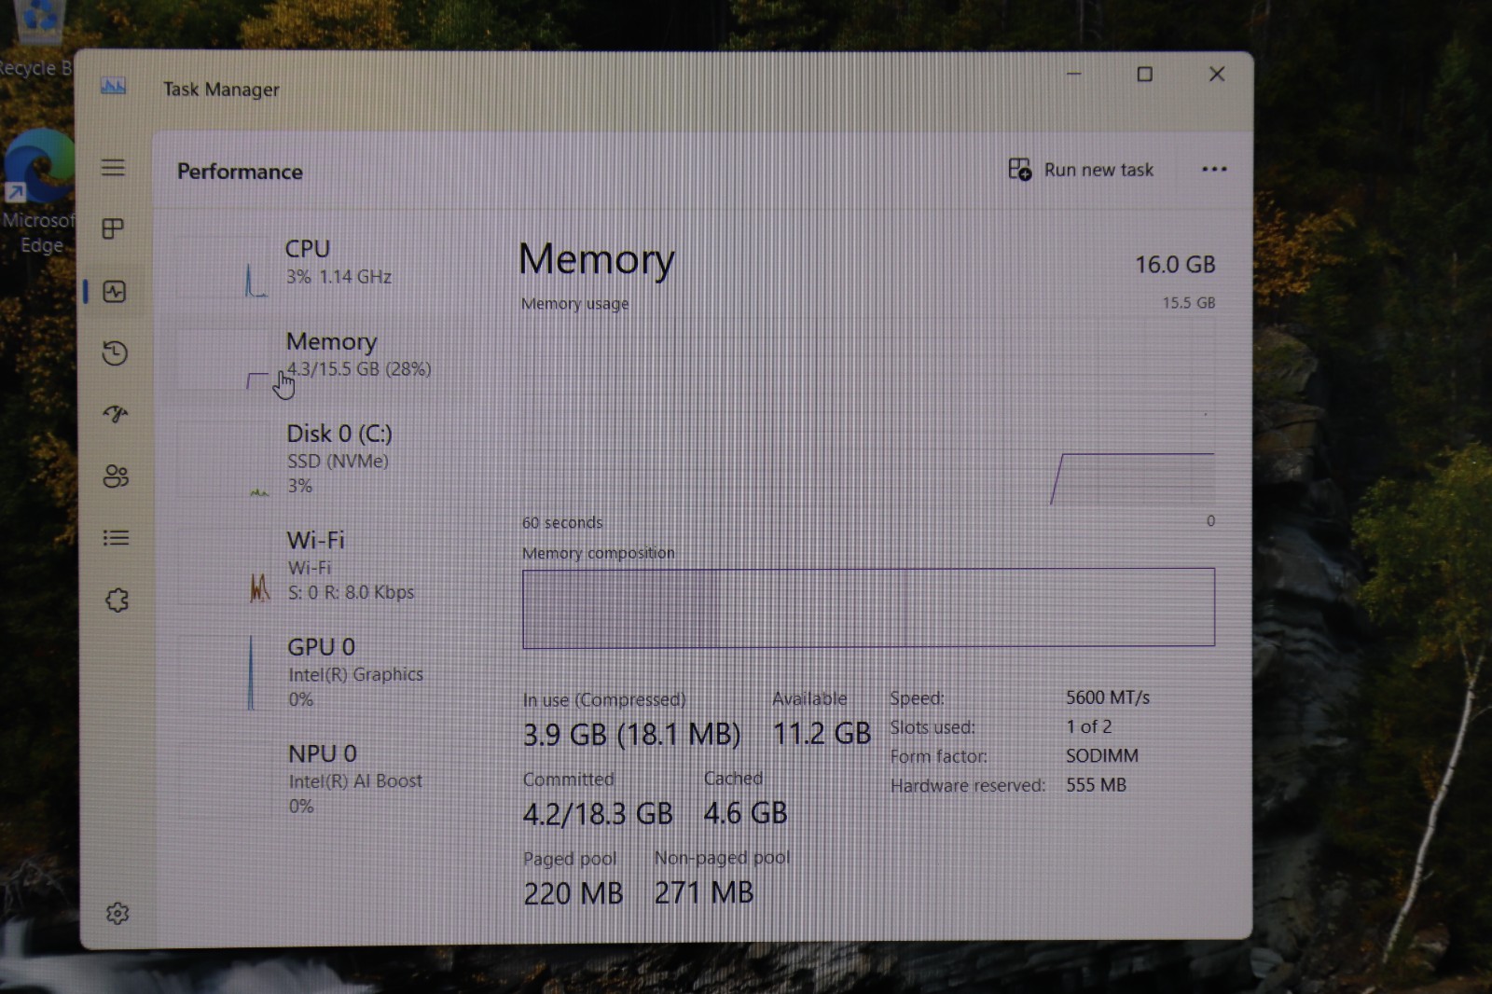Click Run new task button
This screenshot has height=994, width=1492.
[x=1081, y=170]
